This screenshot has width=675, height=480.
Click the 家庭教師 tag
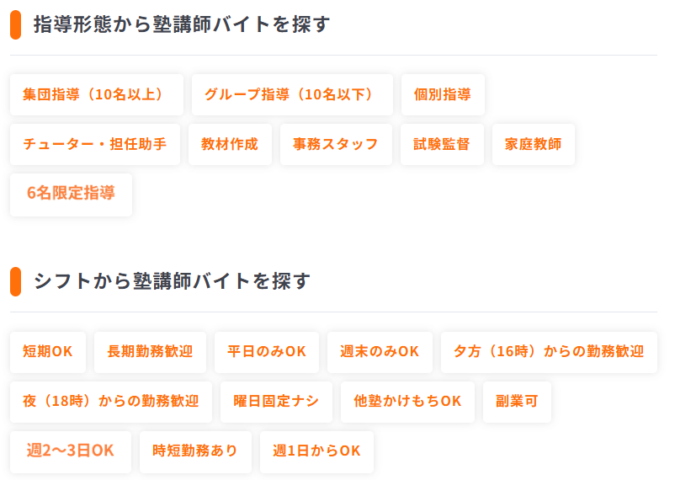(534, 144)
